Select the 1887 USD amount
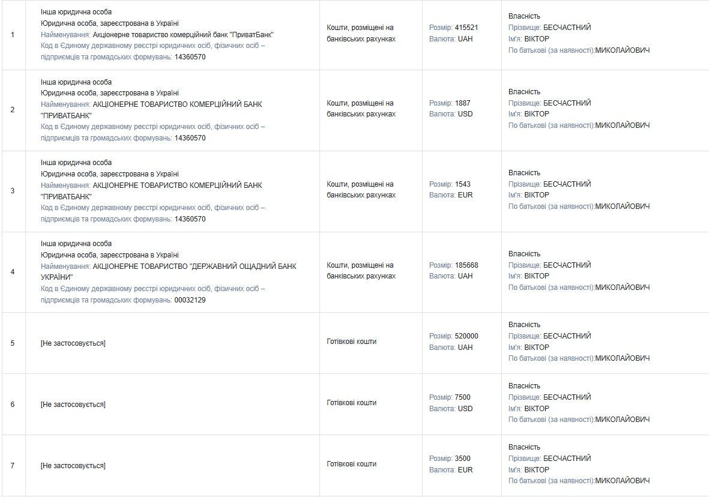 coord(462,103)
